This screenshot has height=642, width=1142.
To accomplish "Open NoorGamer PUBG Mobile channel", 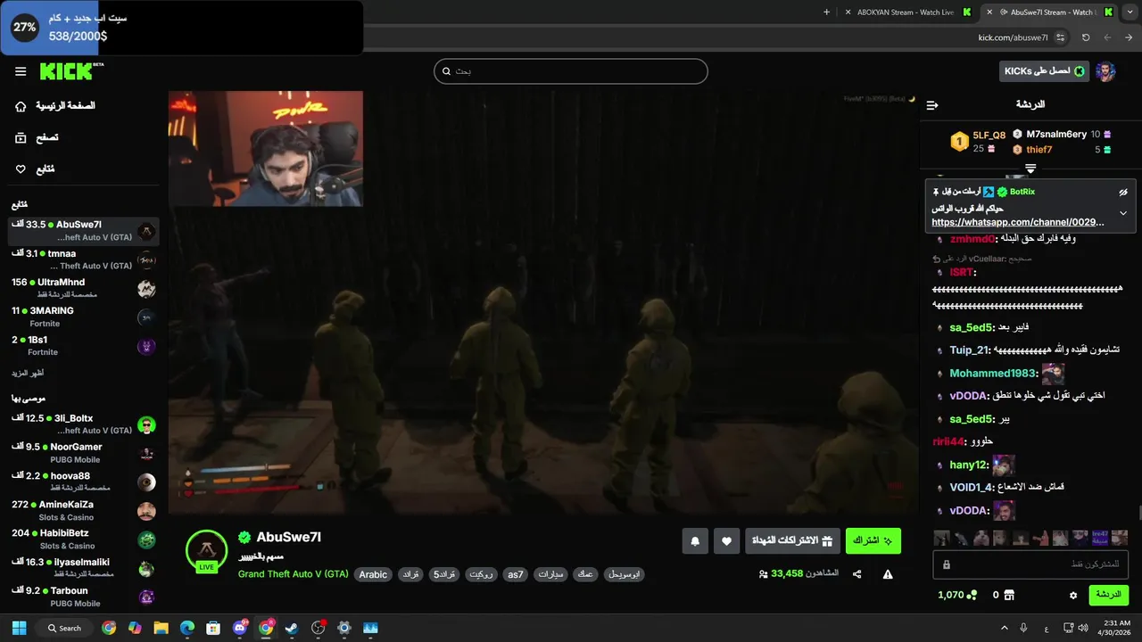I will (84, 453).
